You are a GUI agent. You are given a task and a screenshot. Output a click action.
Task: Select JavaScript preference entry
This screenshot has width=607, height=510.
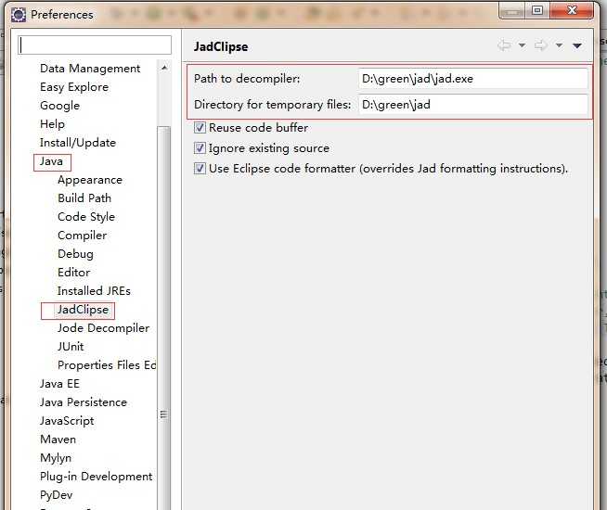67,421
